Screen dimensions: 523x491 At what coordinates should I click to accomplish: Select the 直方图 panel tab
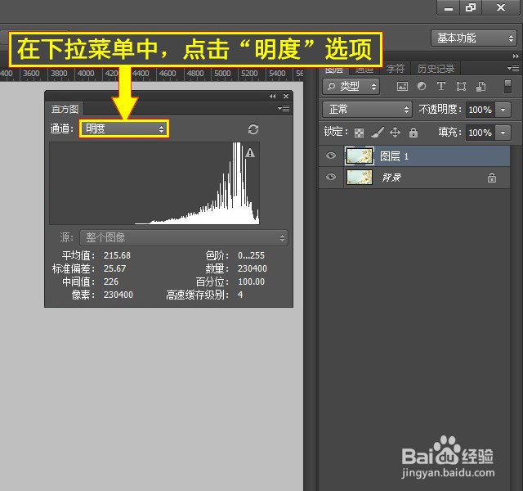click(x=65, y=109)
